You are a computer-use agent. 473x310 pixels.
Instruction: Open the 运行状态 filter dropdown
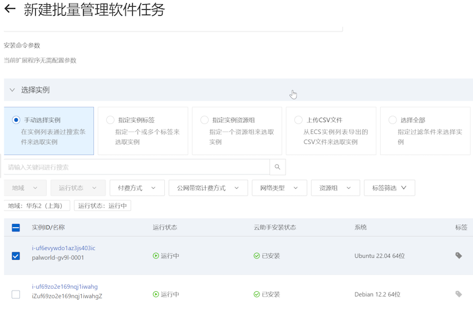pyautogui.click(x=78, y=188)
